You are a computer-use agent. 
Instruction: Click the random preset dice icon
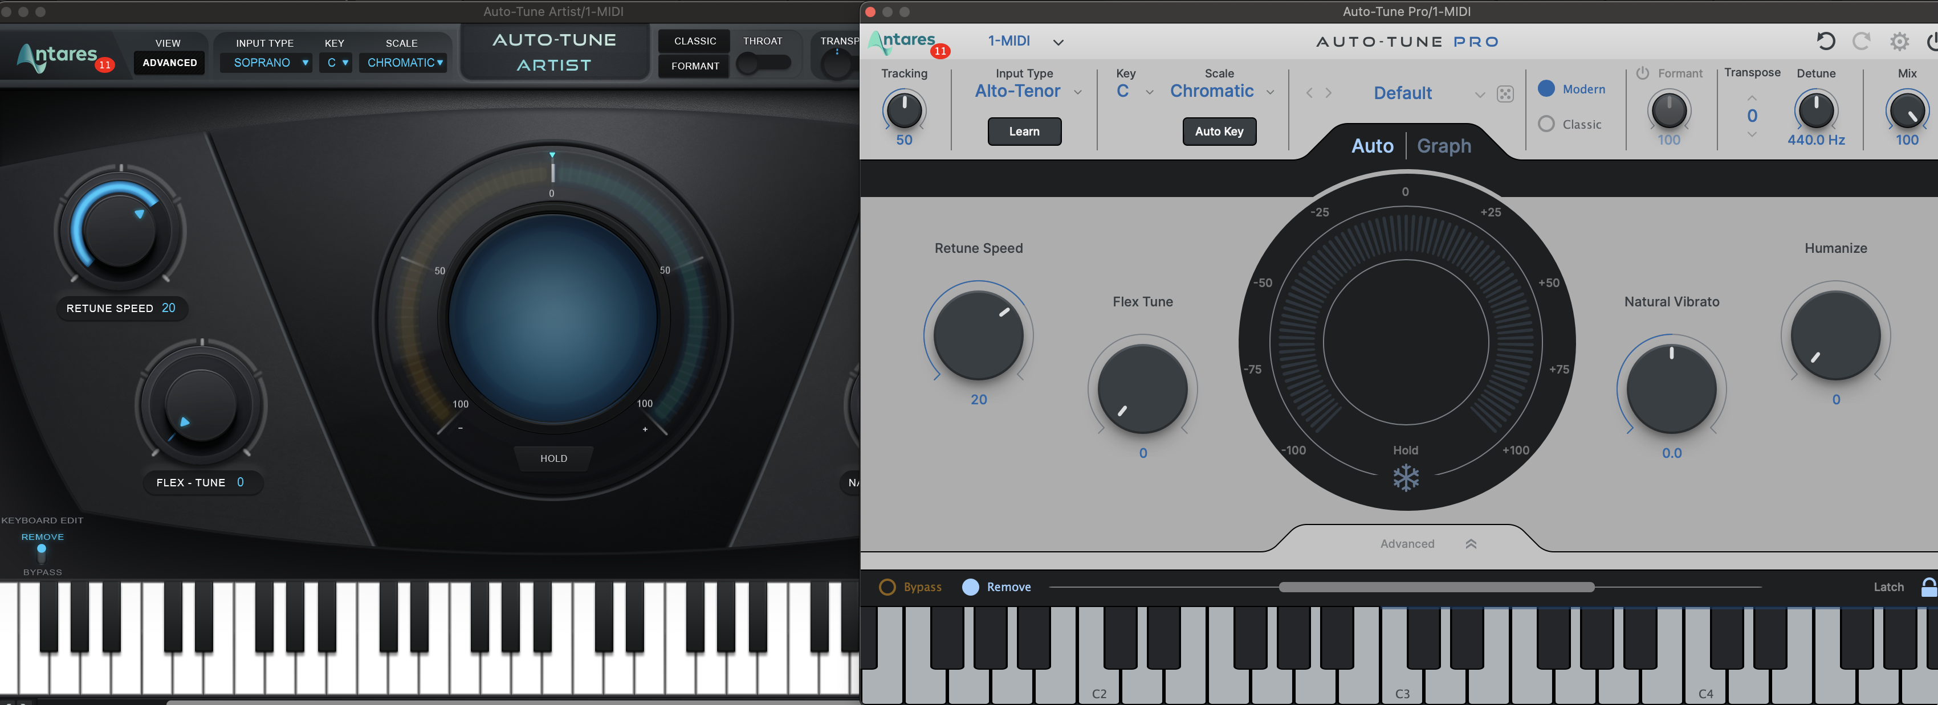point(1505,94)
